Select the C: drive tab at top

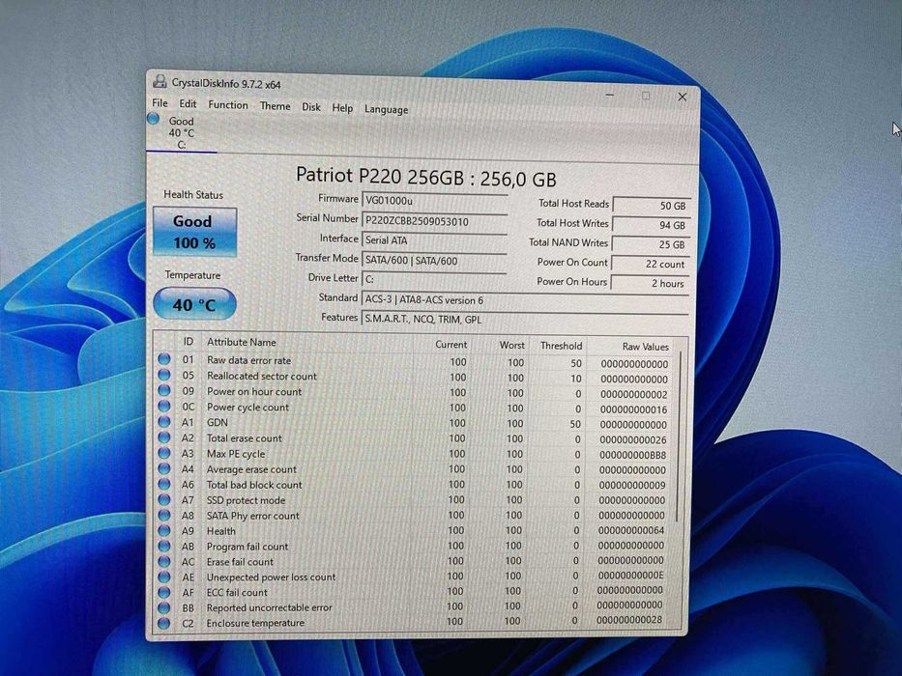181,133
